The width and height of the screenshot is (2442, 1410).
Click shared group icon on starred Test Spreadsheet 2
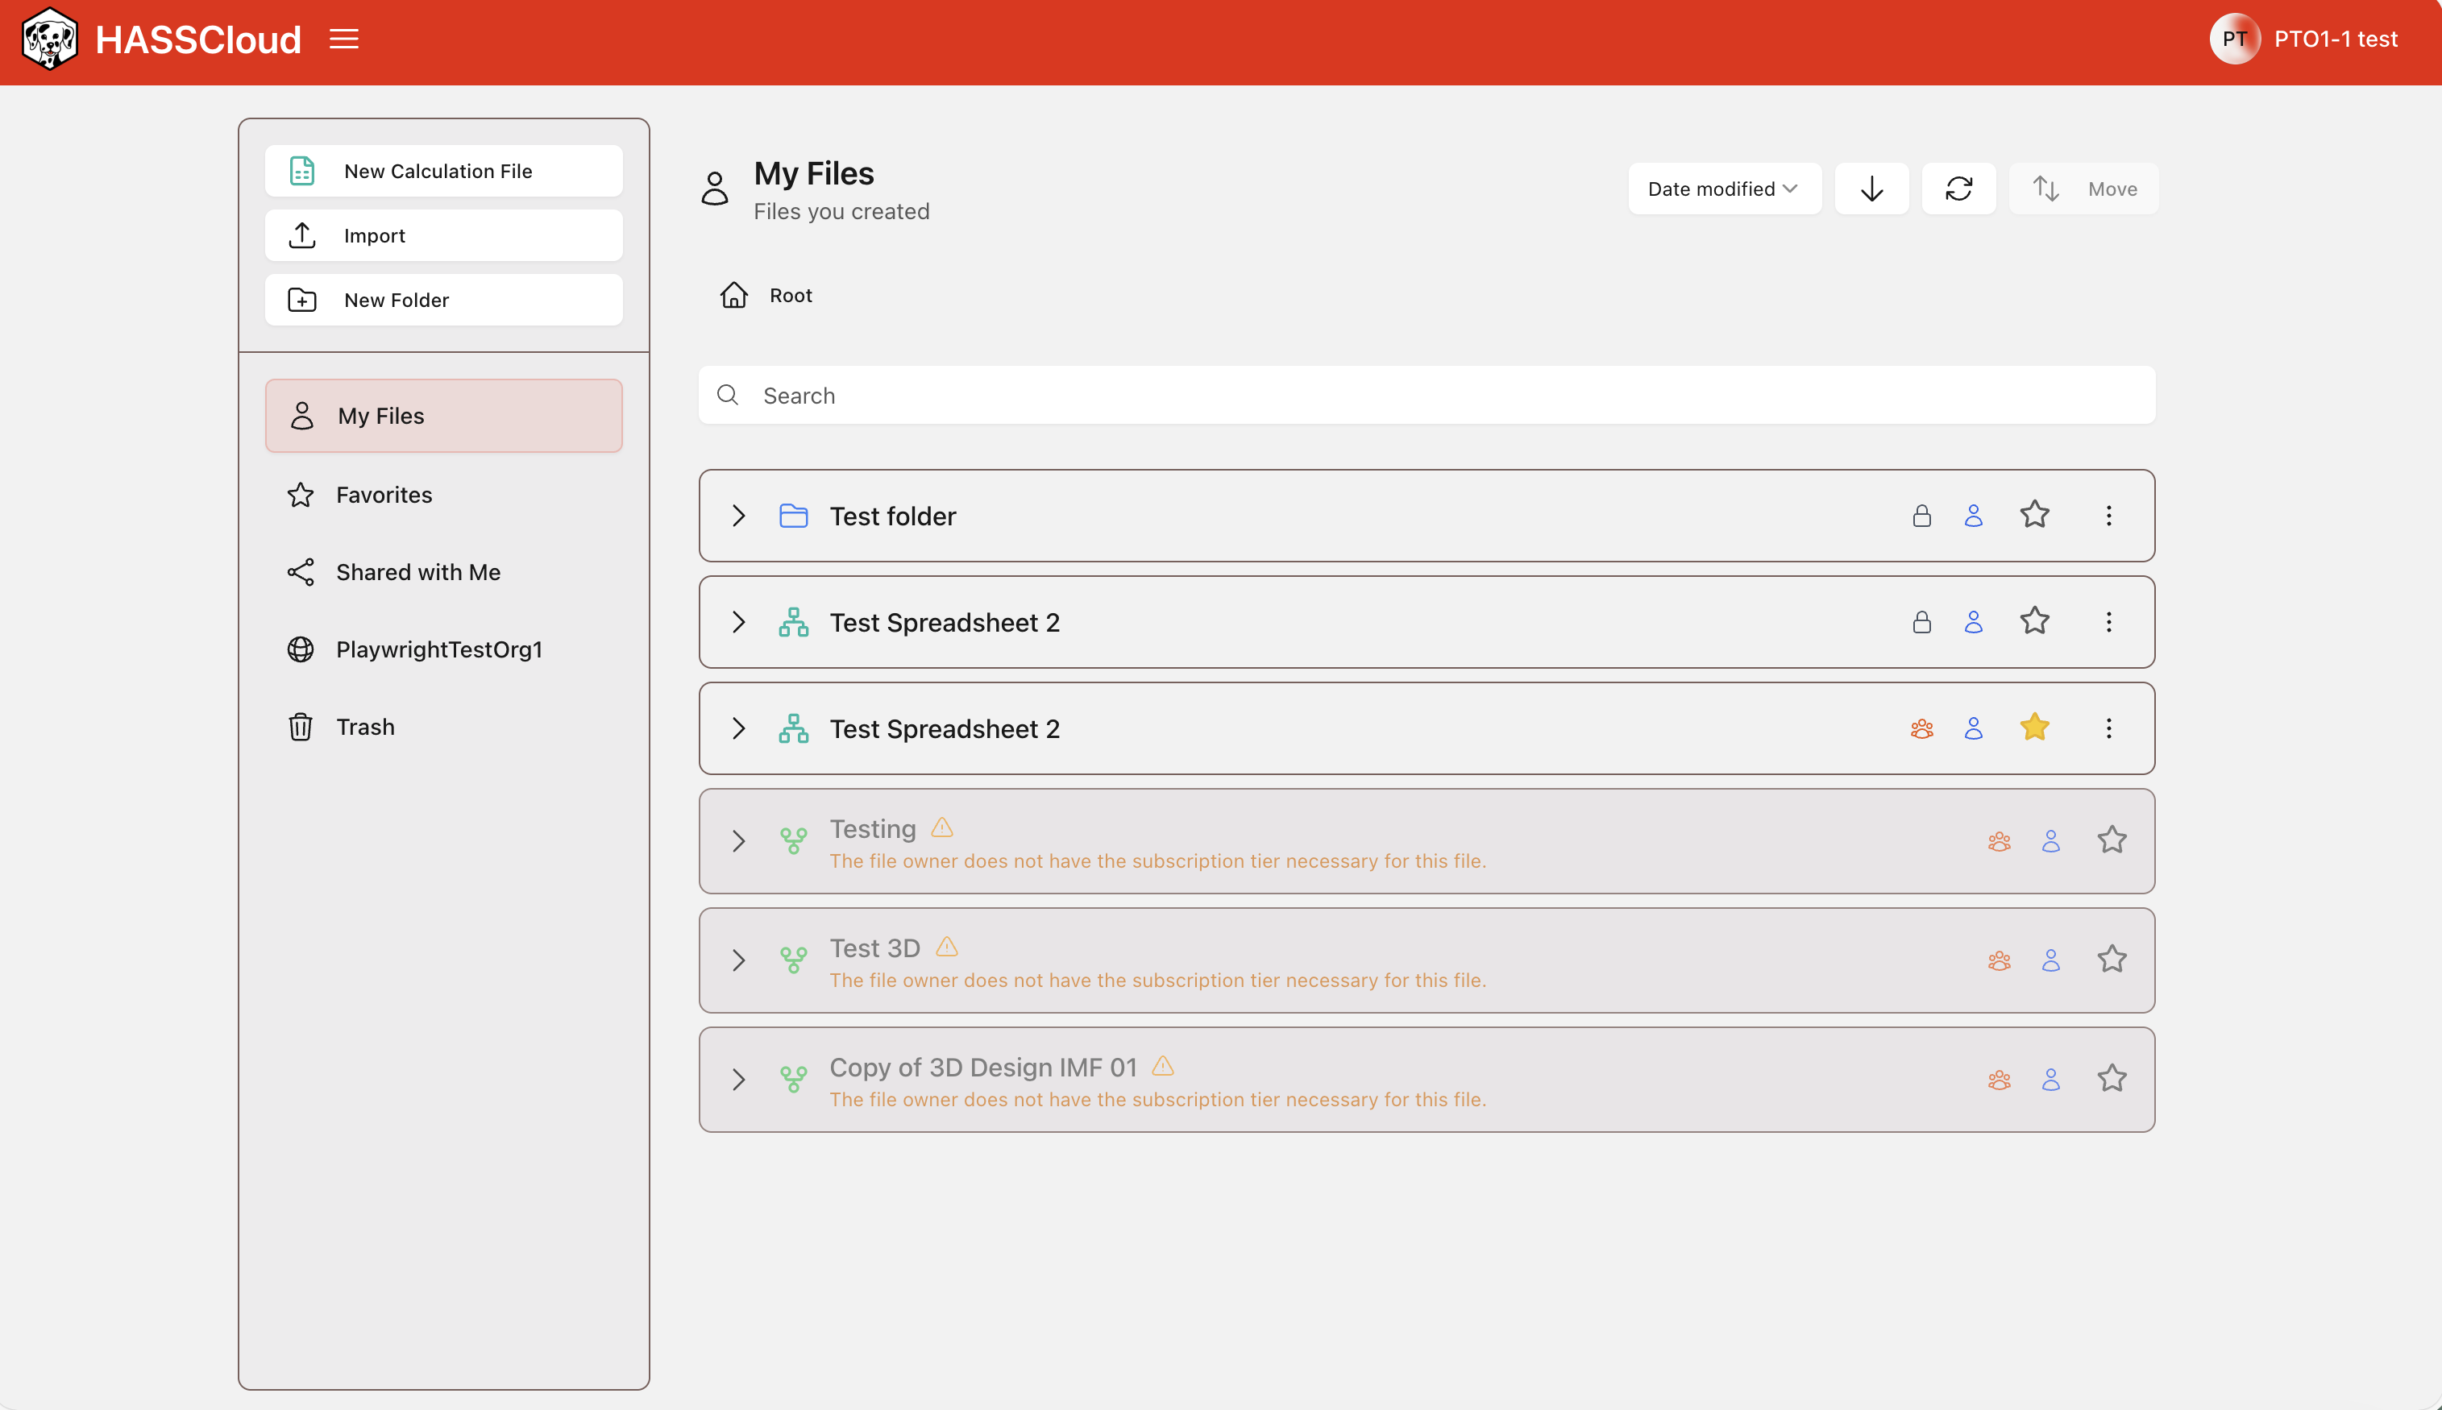click(1921, 729)
